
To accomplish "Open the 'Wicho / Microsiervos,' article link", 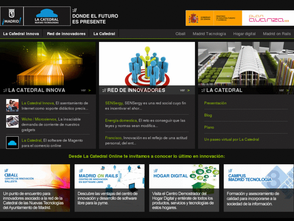I will pos(39,119).
